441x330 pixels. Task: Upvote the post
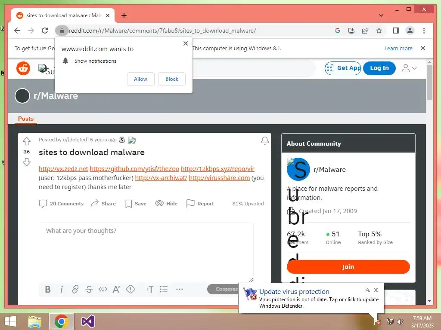point(27,141)
